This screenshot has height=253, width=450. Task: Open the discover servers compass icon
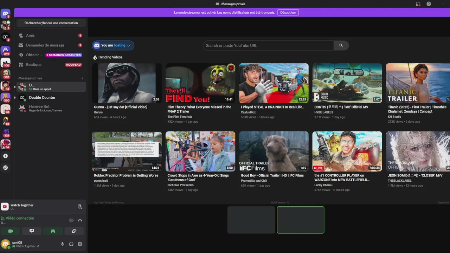tap(5, 168)
